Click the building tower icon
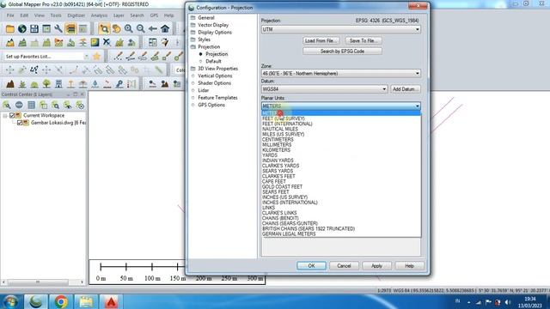Image resolution: width=550 pixels, height=309 pixels. 58,84
